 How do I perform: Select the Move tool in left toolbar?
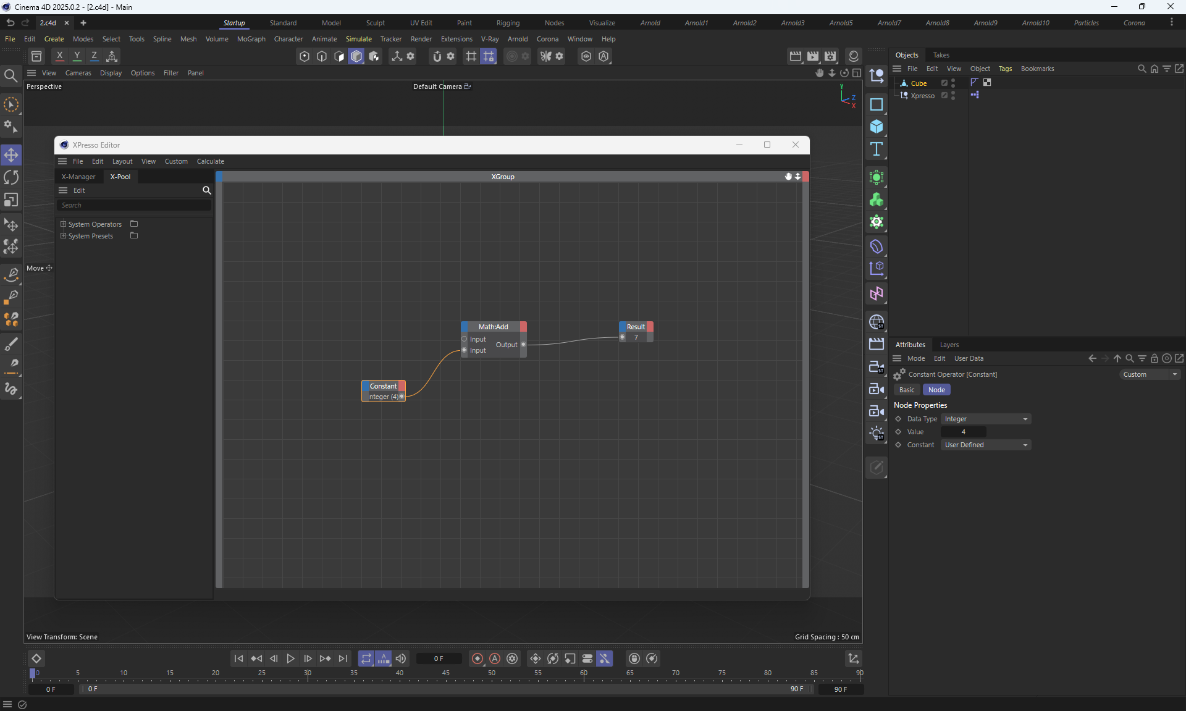[x=11, y=155]
